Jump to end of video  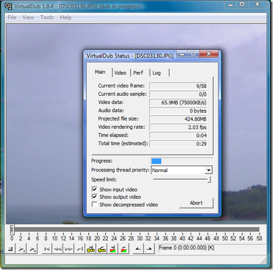tap(80, 249)
